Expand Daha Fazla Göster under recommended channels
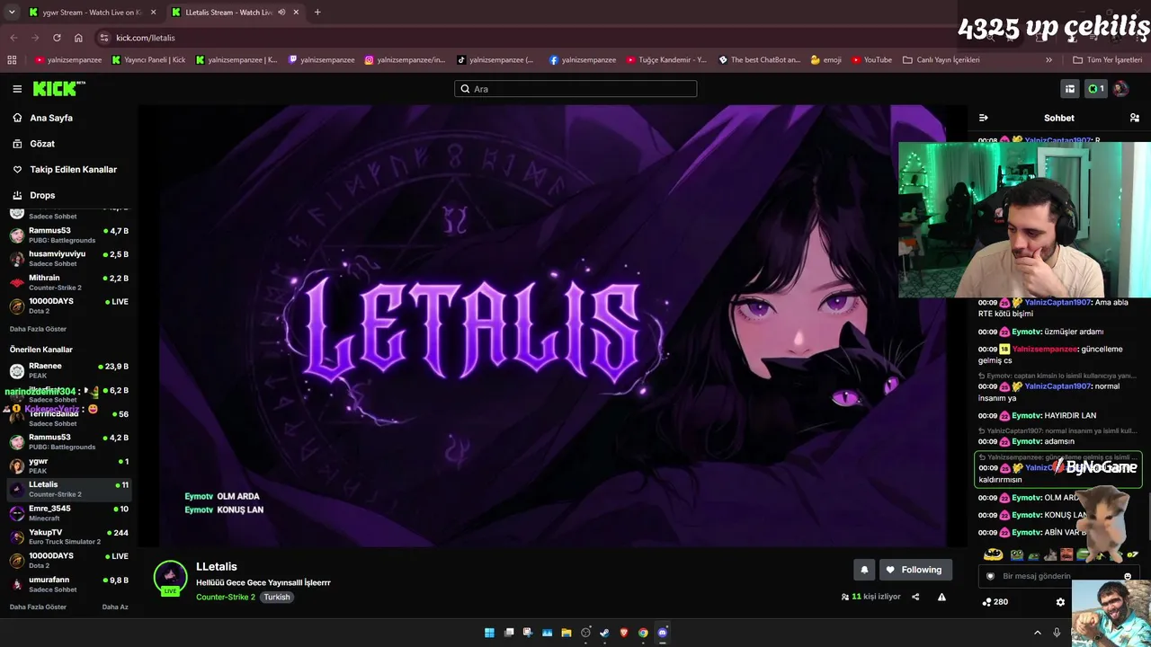This screenshot has height=647, width=1151. pyautogui.click(x=38, y=607)
